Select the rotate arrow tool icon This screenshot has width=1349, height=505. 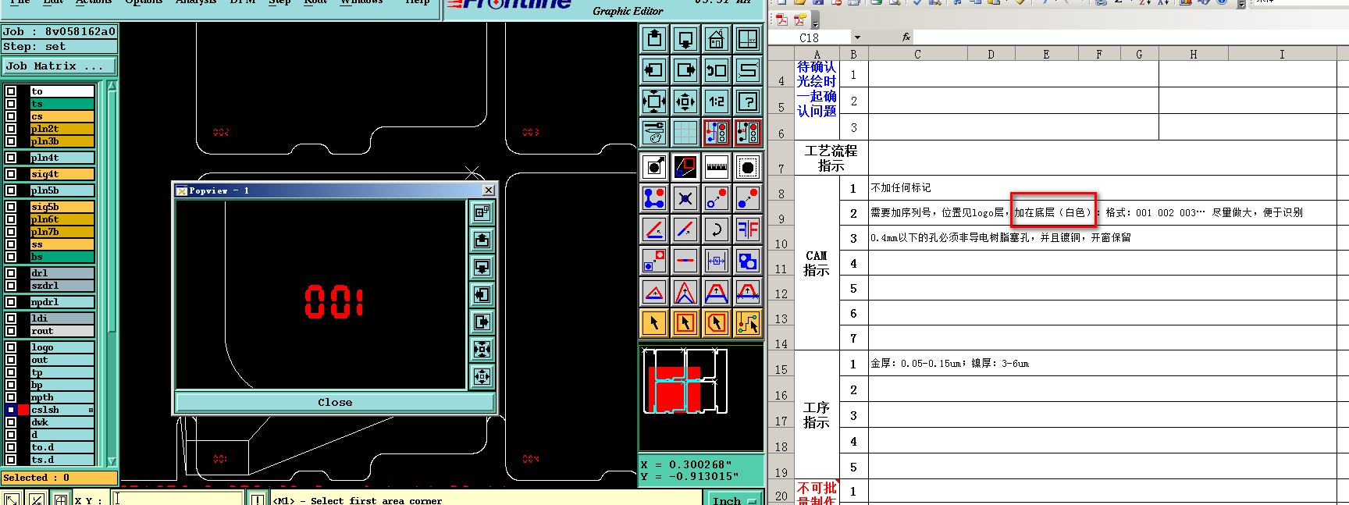[x=717, y=229]
